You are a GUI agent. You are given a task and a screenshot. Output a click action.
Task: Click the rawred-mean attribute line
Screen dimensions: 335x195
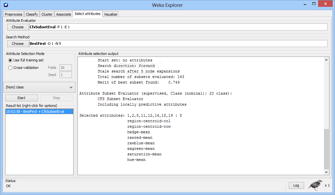tap(140, 138)
